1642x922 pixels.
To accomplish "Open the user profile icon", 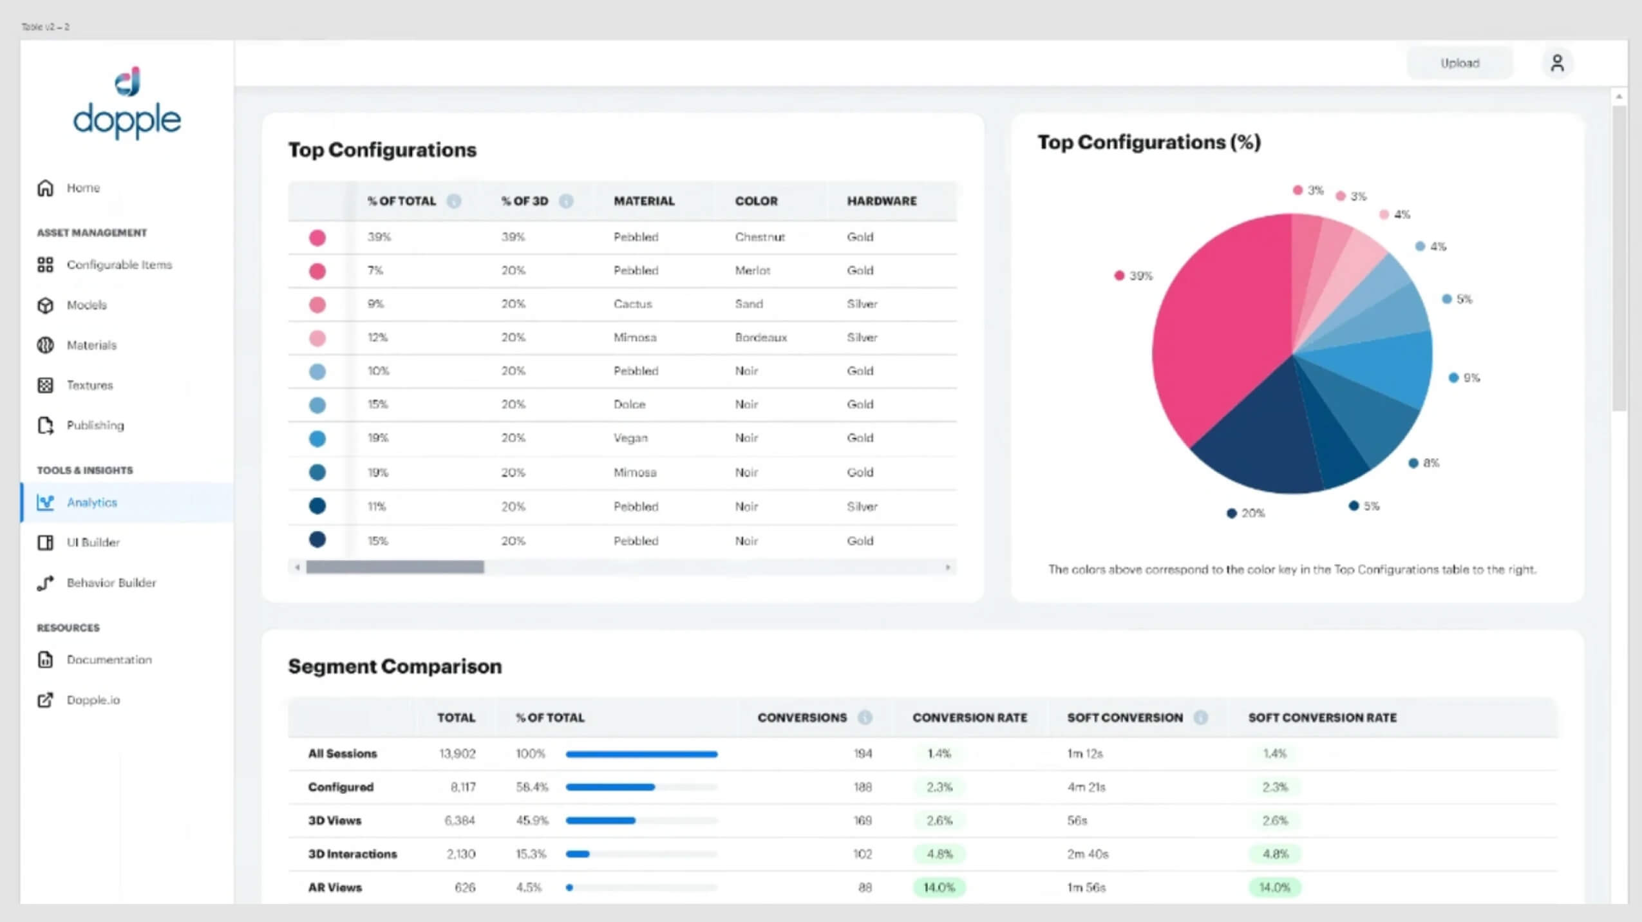I will click(x=1557, y=63).
